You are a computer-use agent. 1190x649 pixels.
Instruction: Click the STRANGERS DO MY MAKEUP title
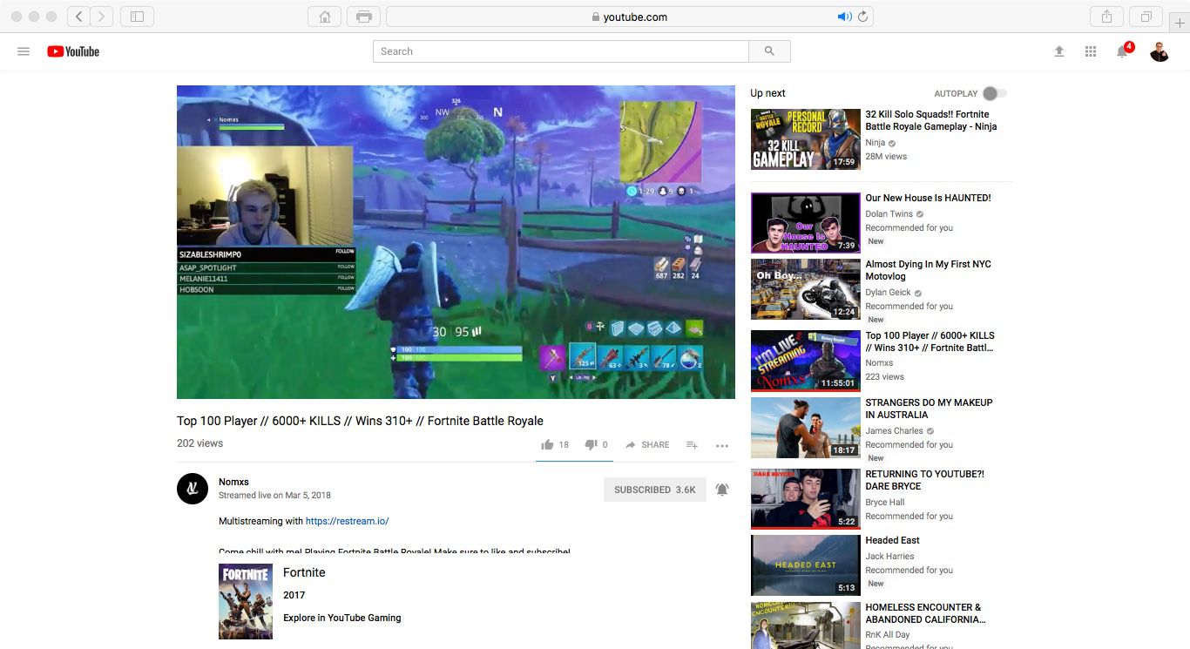coord(929,409)
